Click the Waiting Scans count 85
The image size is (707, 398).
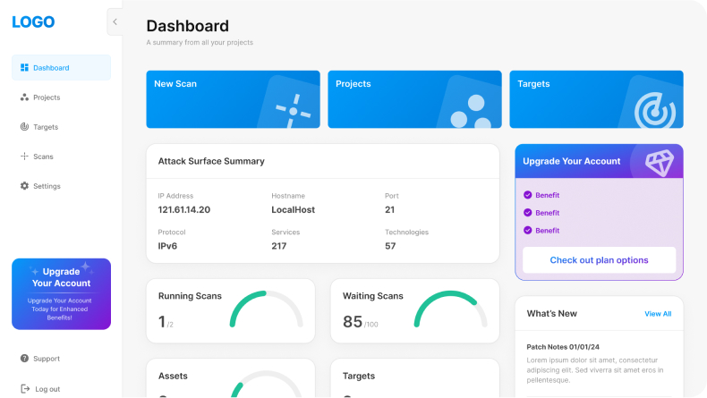[353, 321]
